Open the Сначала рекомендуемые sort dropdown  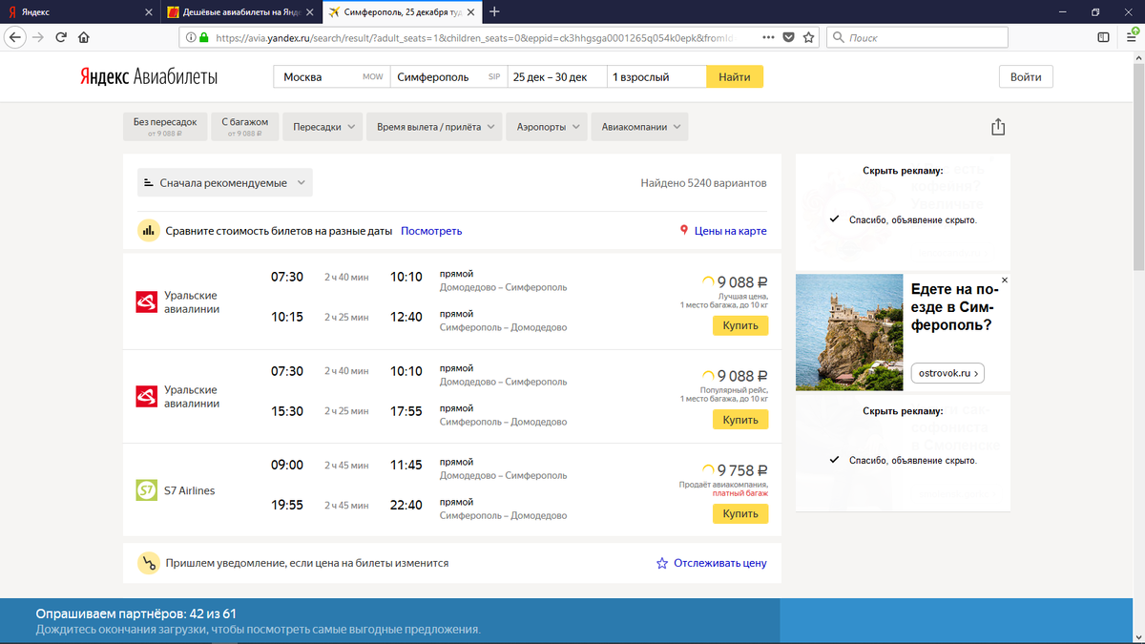click(225, 182)
